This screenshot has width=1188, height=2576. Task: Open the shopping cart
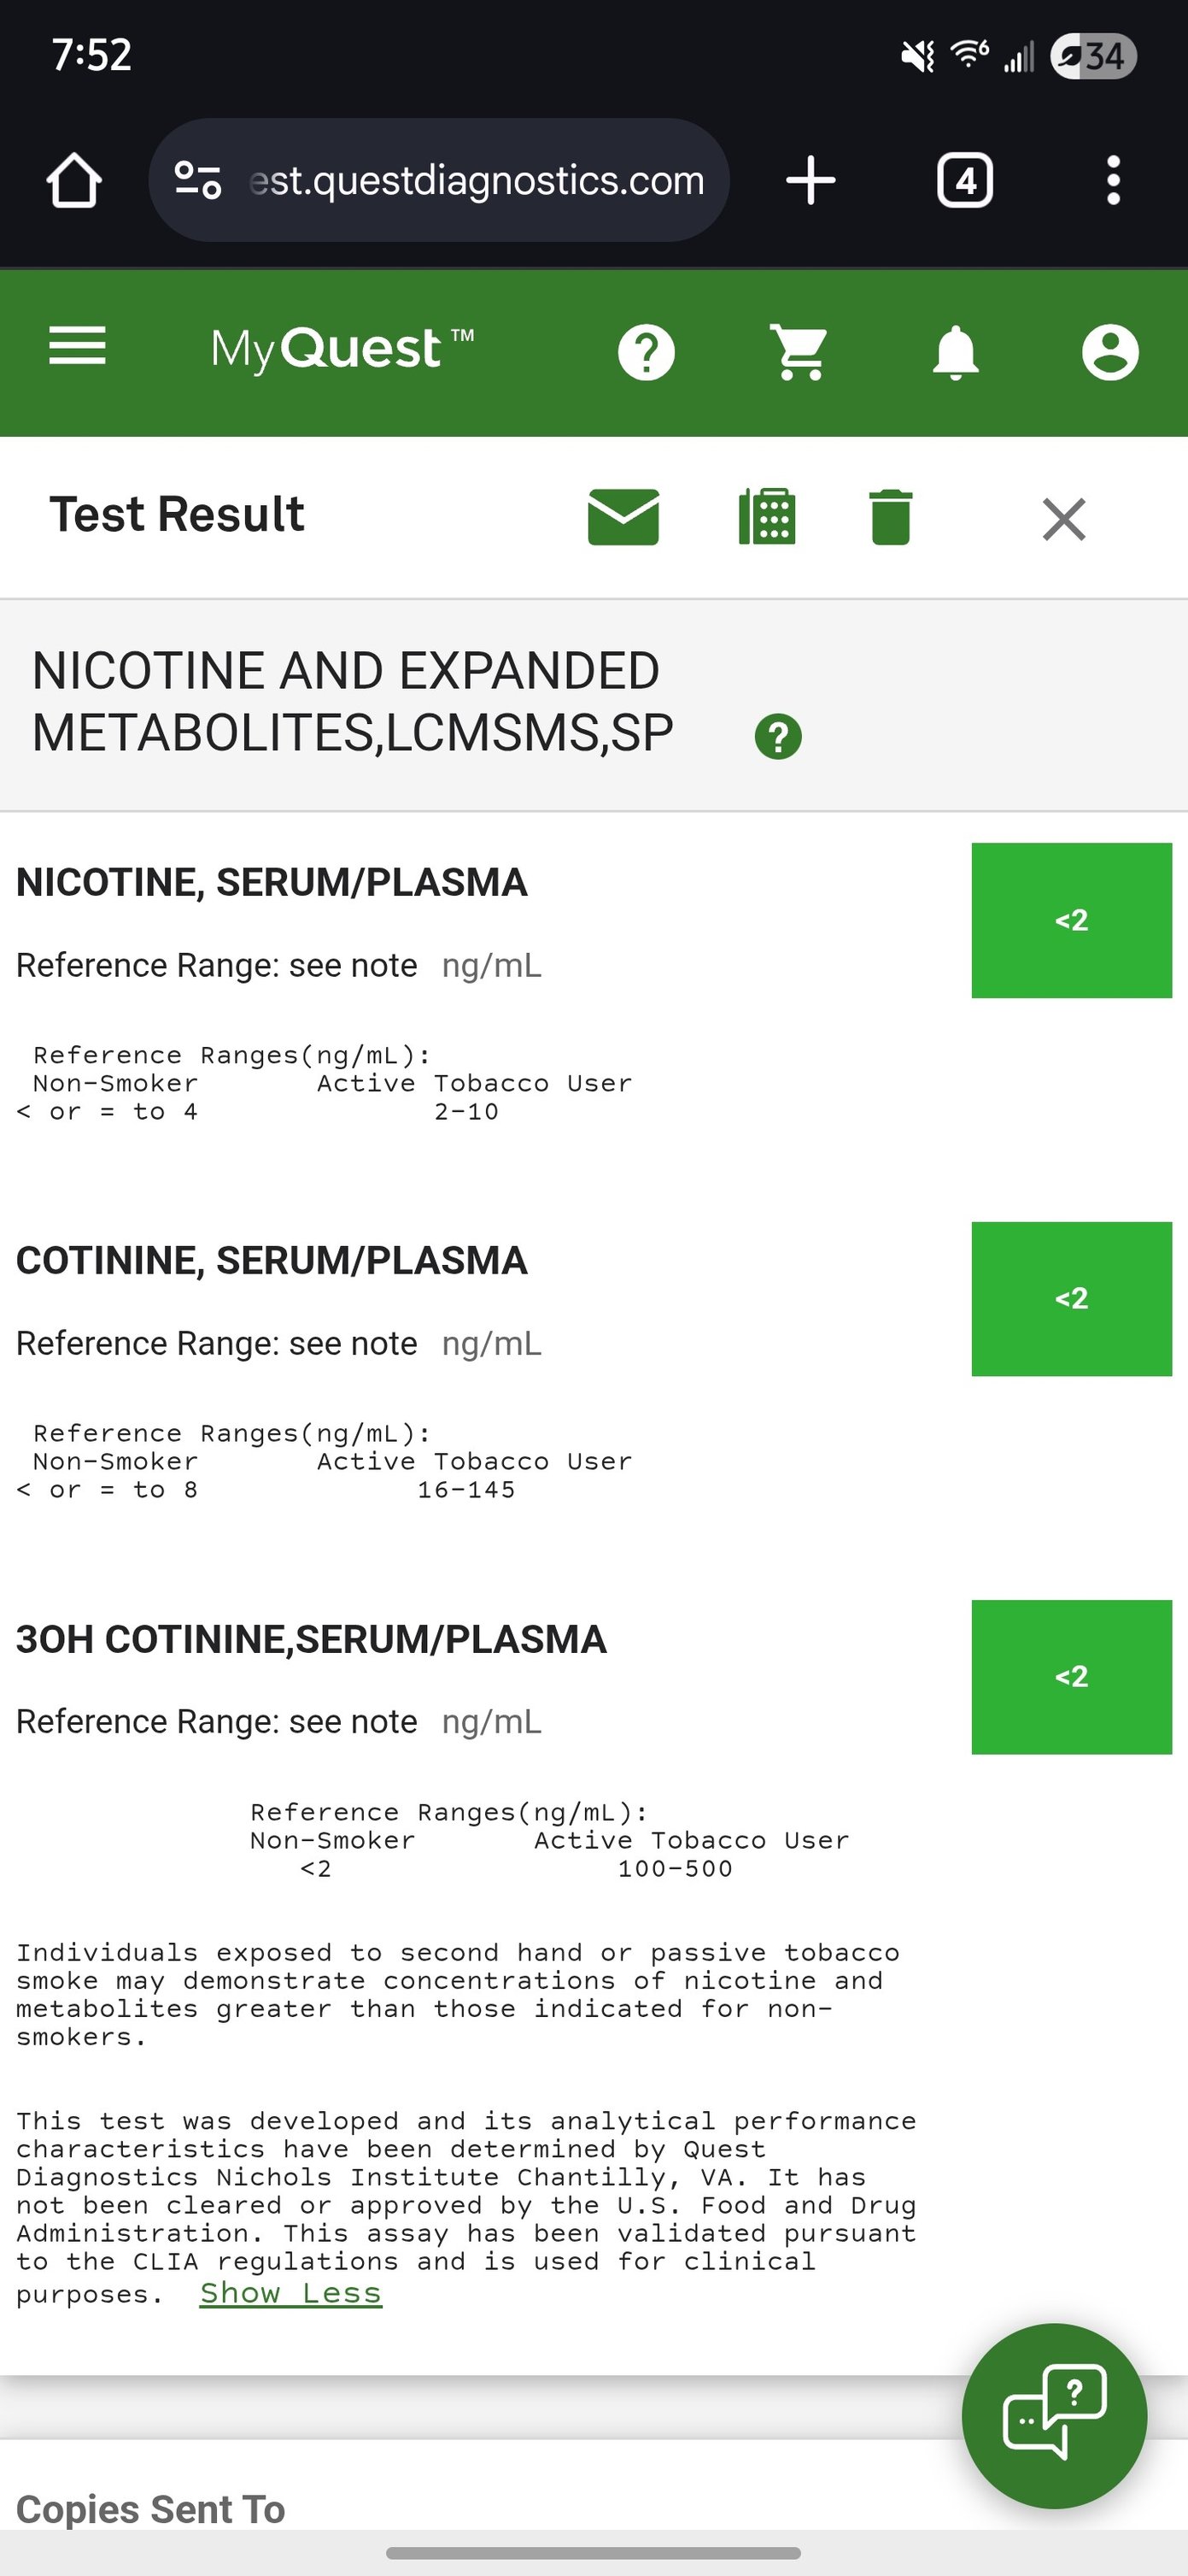(801, 352)
